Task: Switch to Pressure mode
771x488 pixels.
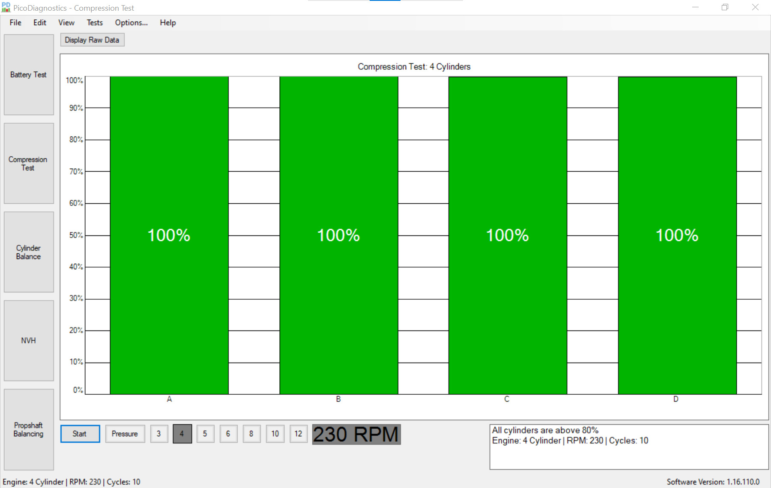Action: (x=125, y=434)
